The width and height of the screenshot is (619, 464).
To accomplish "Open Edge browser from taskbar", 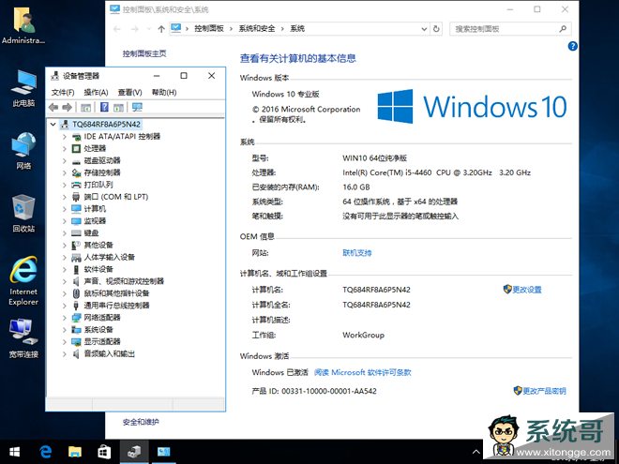I will 46,452.
